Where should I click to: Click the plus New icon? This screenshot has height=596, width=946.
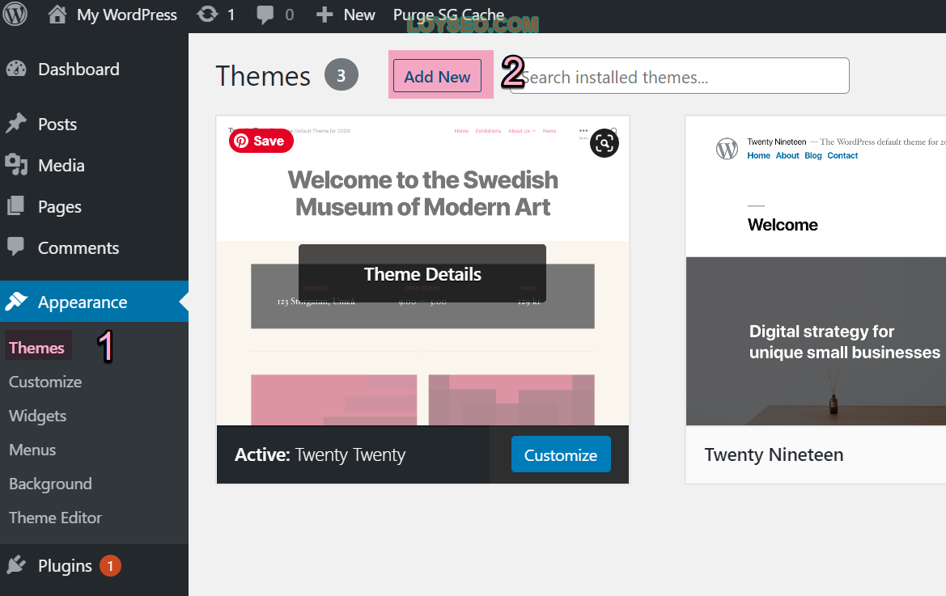[x=325, y=15]
